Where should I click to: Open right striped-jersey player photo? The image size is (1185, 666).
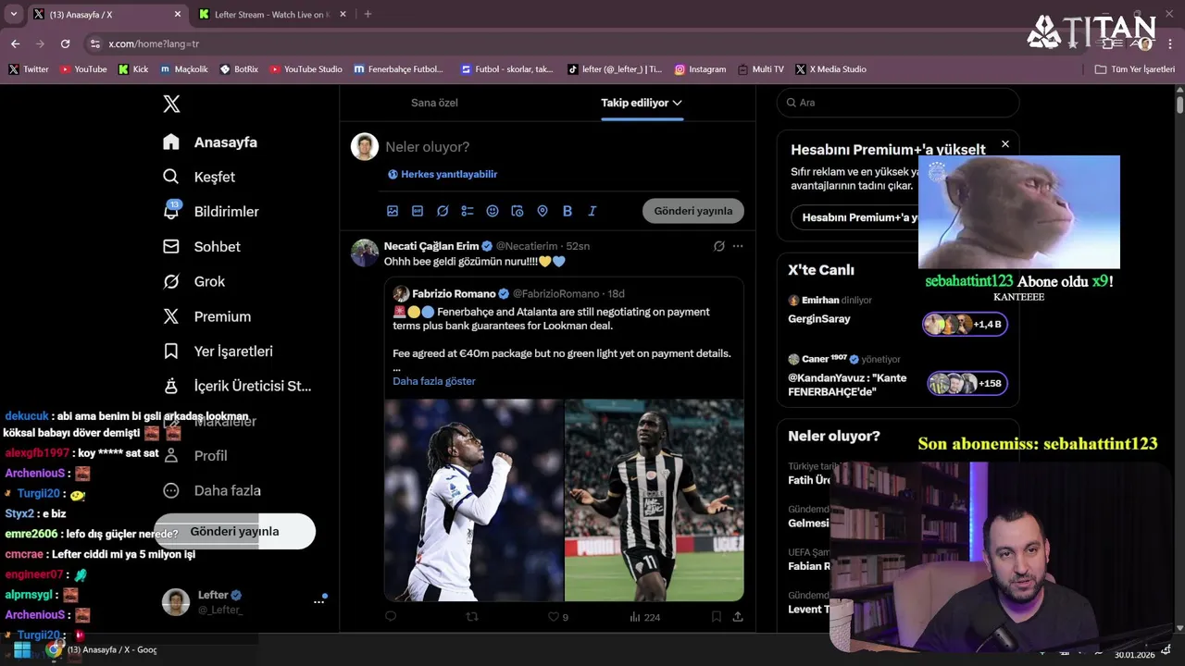pyautogui.click(x=655, y=500)
